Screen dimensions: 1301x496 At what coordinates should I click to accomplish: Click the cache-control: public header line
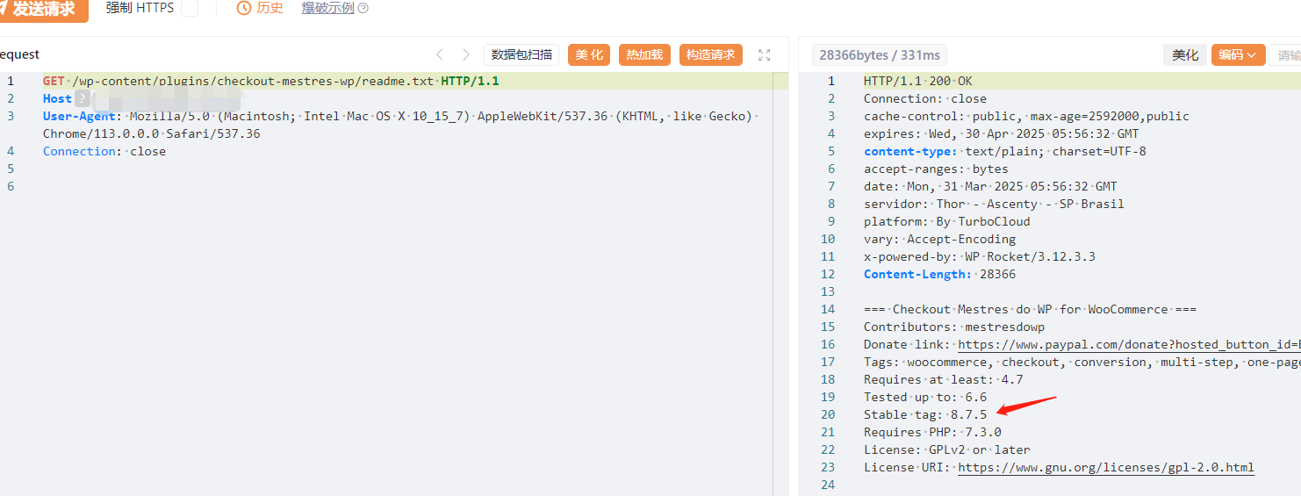(x=1026, y=116)
